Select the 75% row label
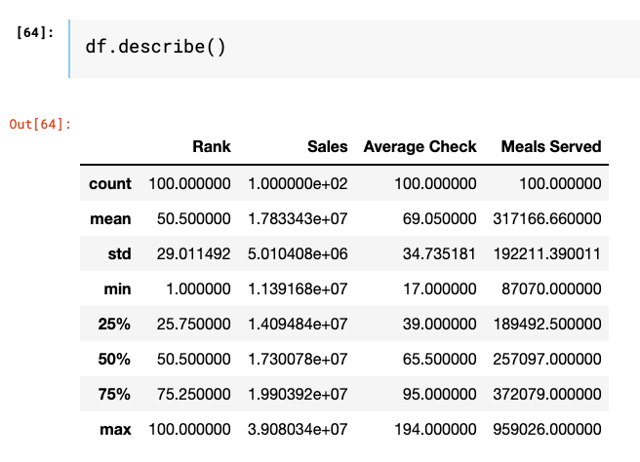Viewport: 640px width, 462px height. (114, 395)
